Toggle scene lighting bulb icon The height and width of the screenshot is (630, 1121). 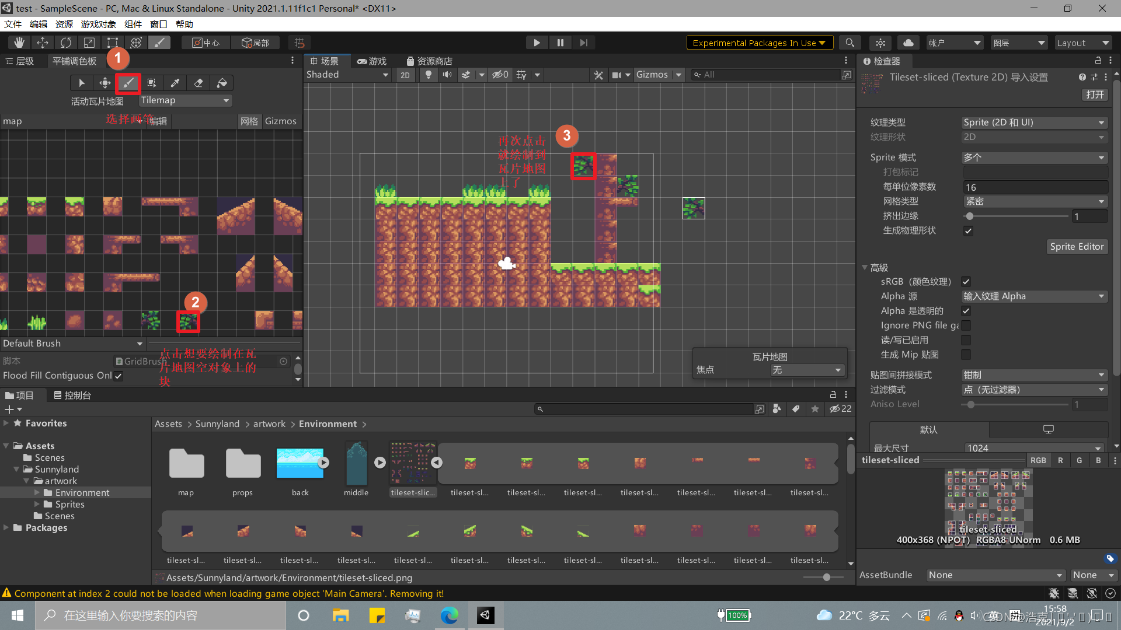tap(429, 75)
